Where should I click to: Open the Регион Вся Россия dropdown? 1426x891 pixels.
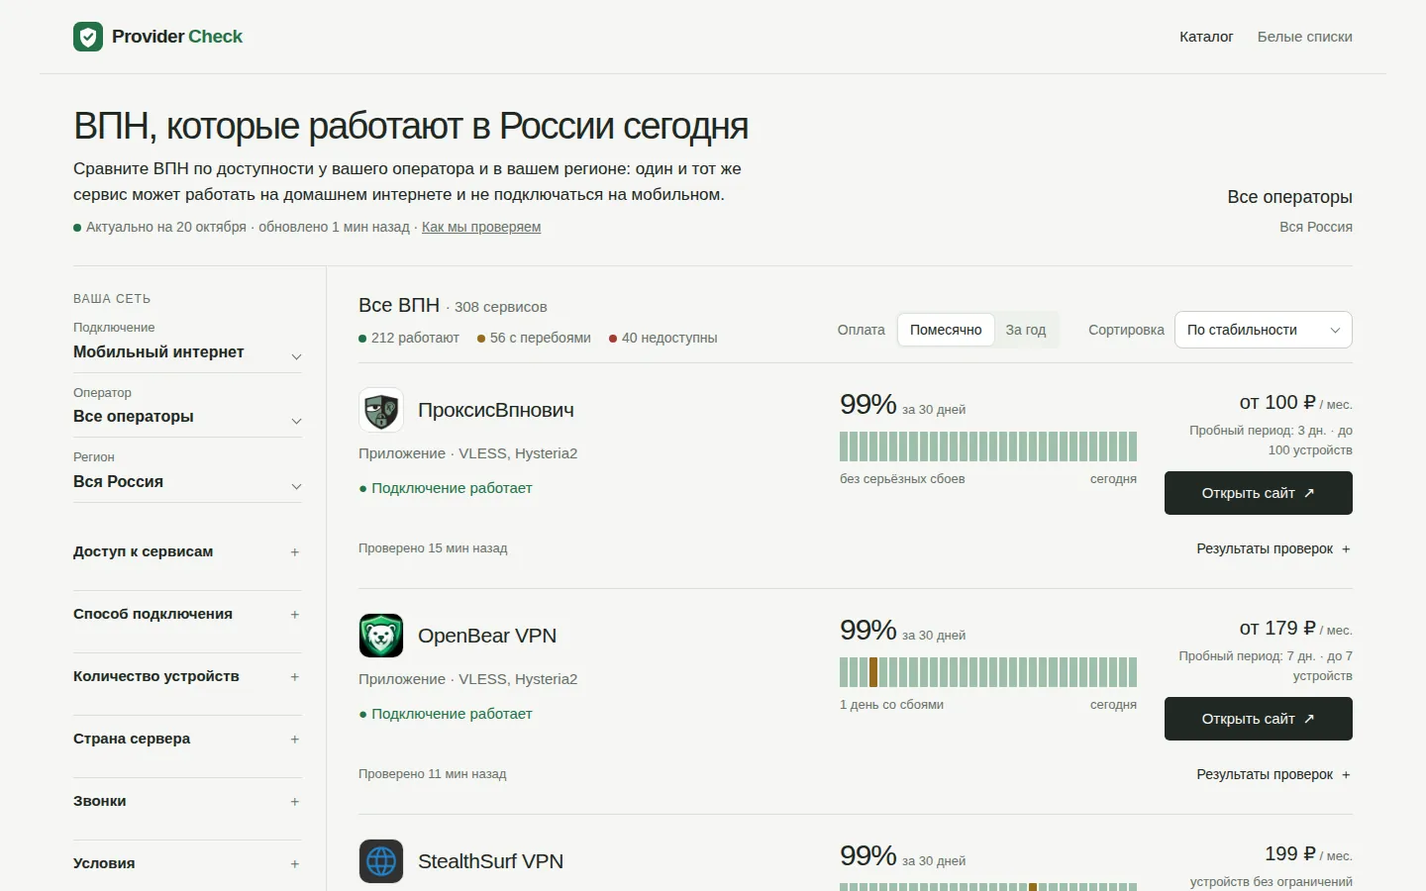point(187,482)
